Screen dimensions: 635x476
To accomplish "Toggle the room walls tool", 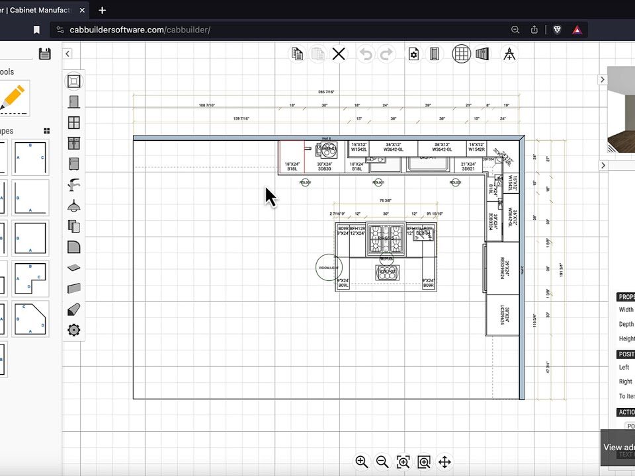I will [x=74, y=81].
